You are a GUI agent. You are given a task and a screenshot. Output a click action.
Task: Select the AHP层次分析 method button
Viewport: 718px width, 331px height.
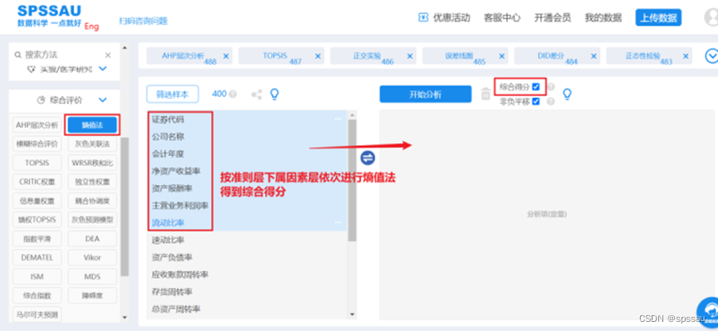pos(37,125)
